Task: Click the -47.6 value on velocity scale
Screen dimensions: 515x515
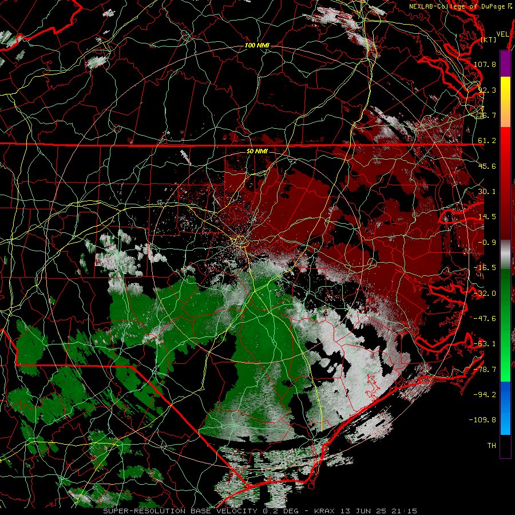Action: 485,319
